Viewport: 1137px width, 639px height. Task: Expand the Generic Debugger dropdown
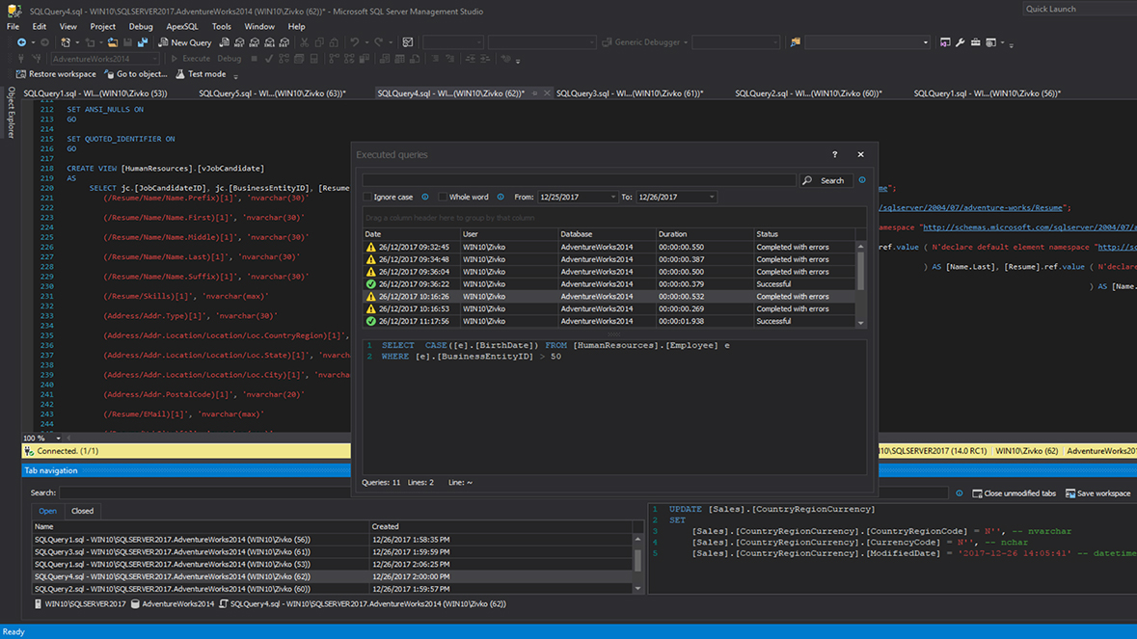click(x=685, y=42)
